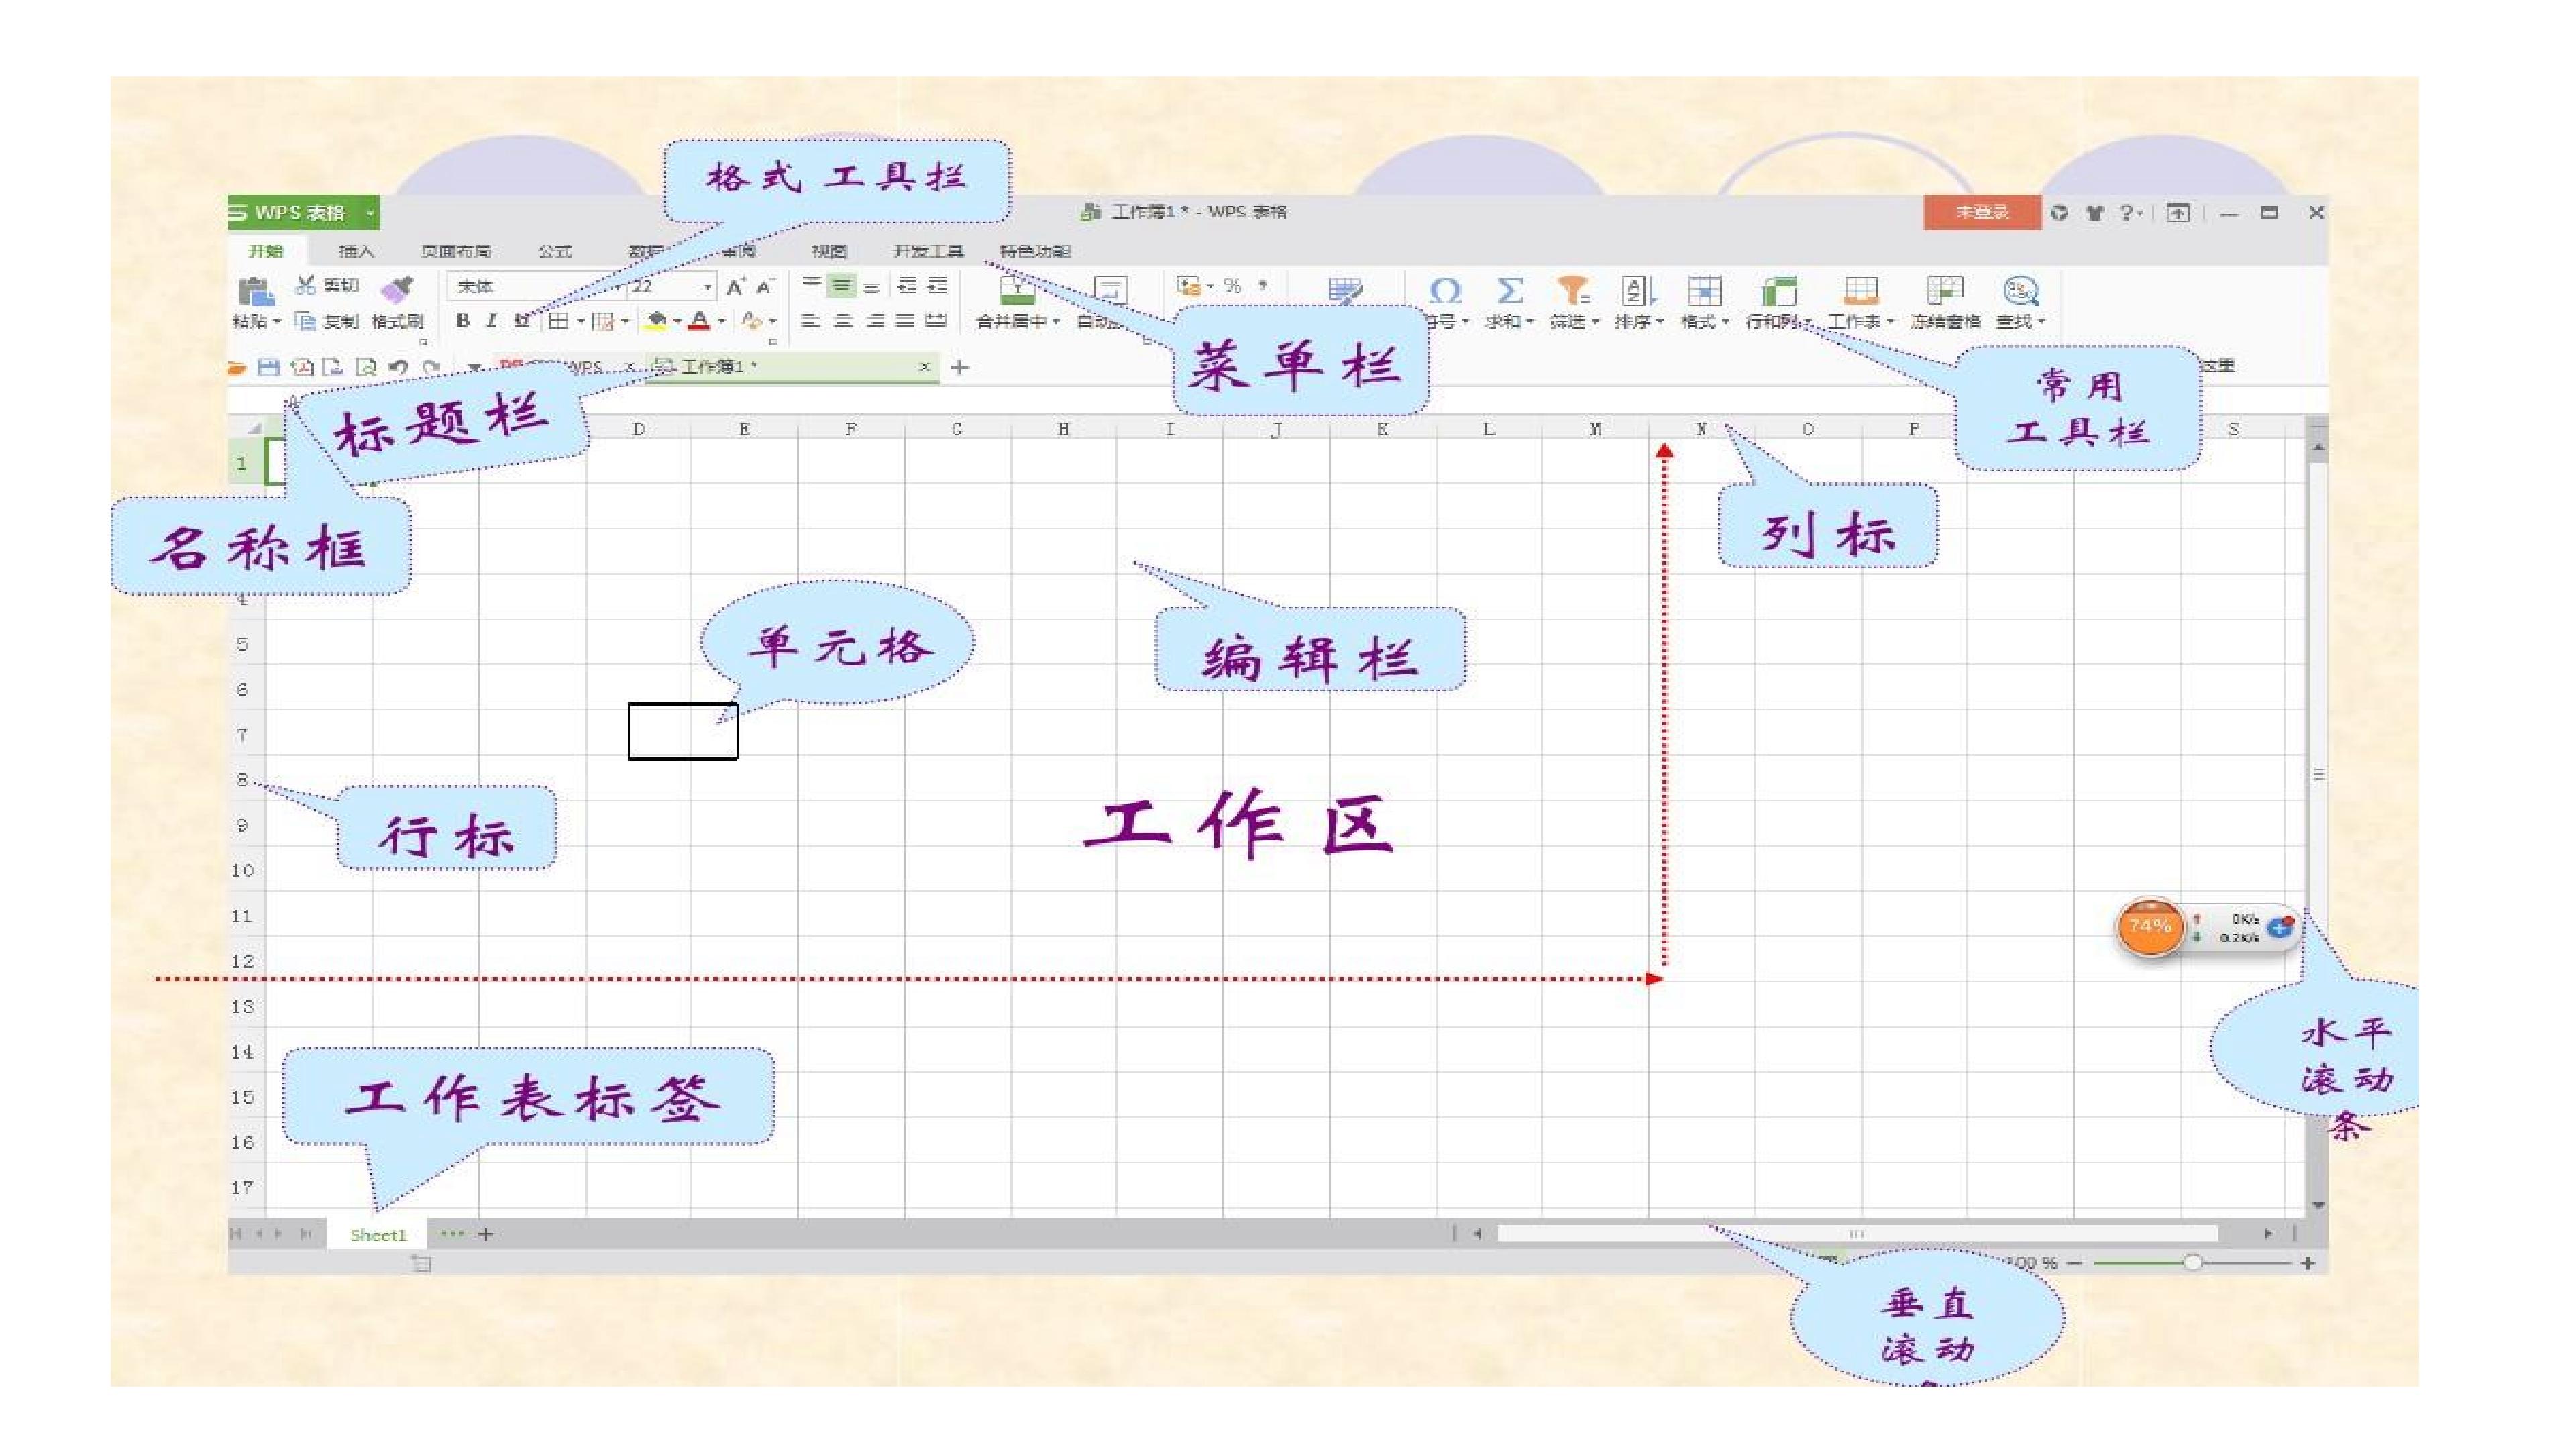Click Freeze Panes (冻结窗格) icon
This screenshot has width=2576, height=1449.
coord(1945,291)
